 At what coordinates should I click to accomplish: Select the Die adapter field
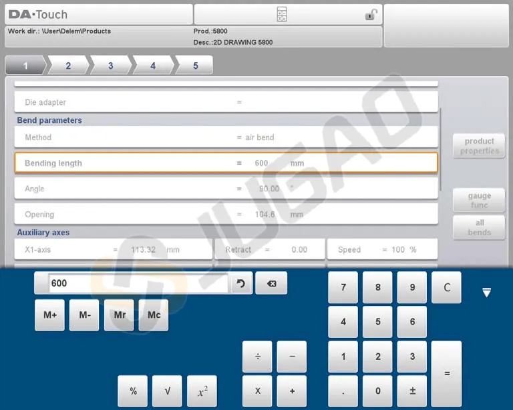tap(226, 103)
